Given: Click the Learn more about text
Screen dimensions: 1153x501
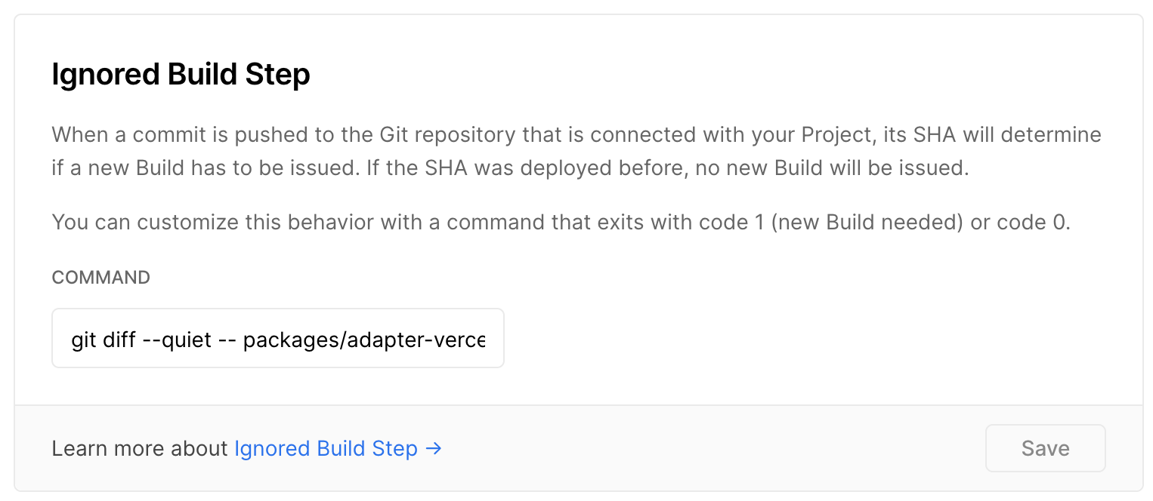Looking at the screenshot, I should (140, 448).
